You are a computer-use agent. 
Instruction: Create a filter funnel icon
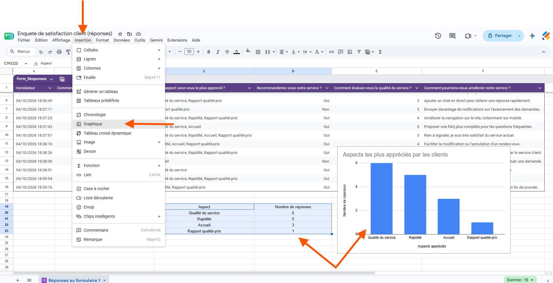tap(359, 52)
